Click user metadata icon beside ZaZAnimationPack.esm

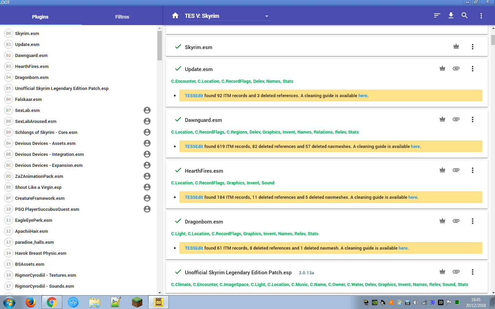pyautogui.click(x=147, y=176)
